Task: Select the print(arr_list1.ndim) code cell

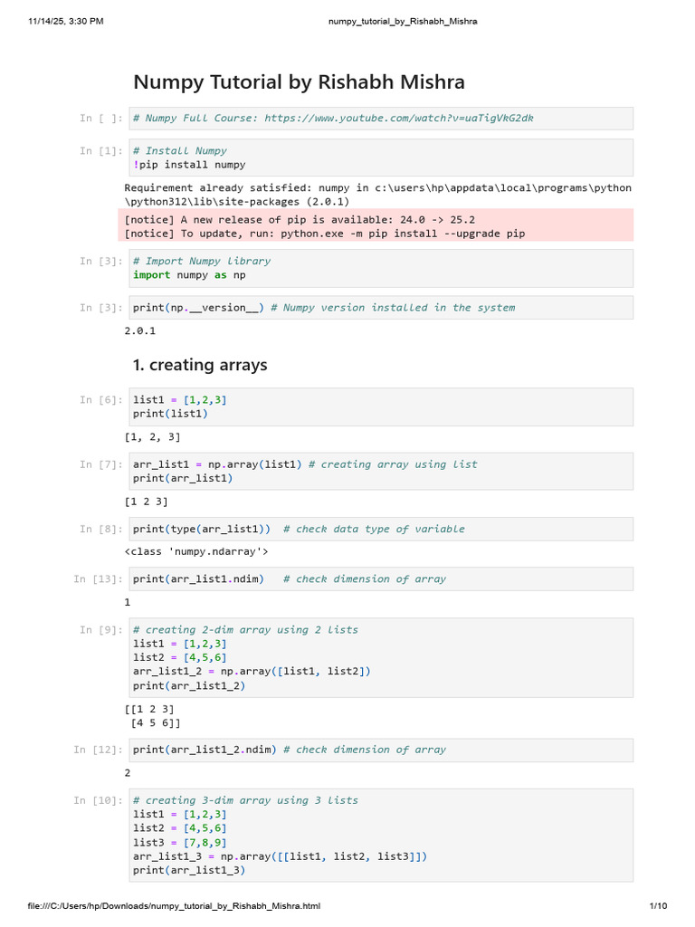Action: [x=378, y=578]
